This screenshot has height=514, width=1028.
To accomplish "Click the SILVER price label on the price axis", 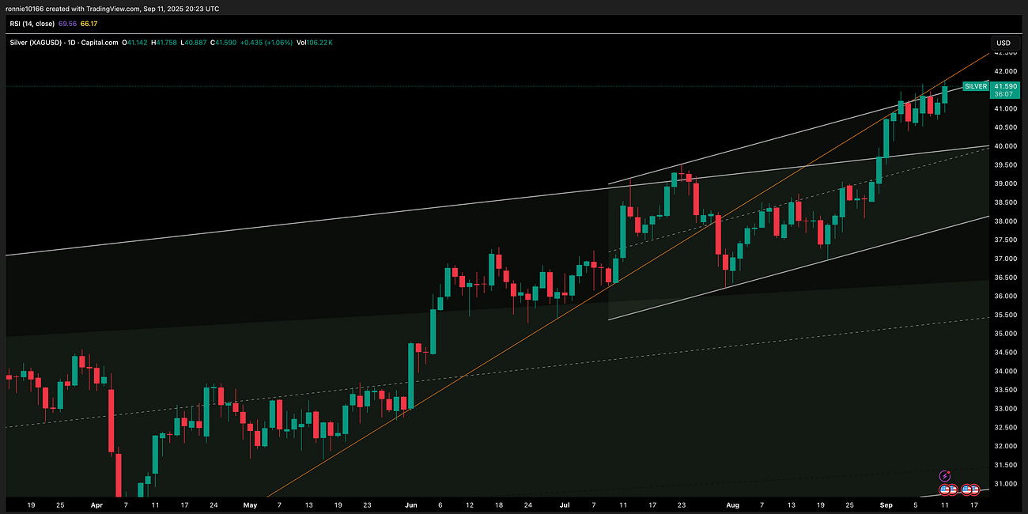I will point(976,87).
